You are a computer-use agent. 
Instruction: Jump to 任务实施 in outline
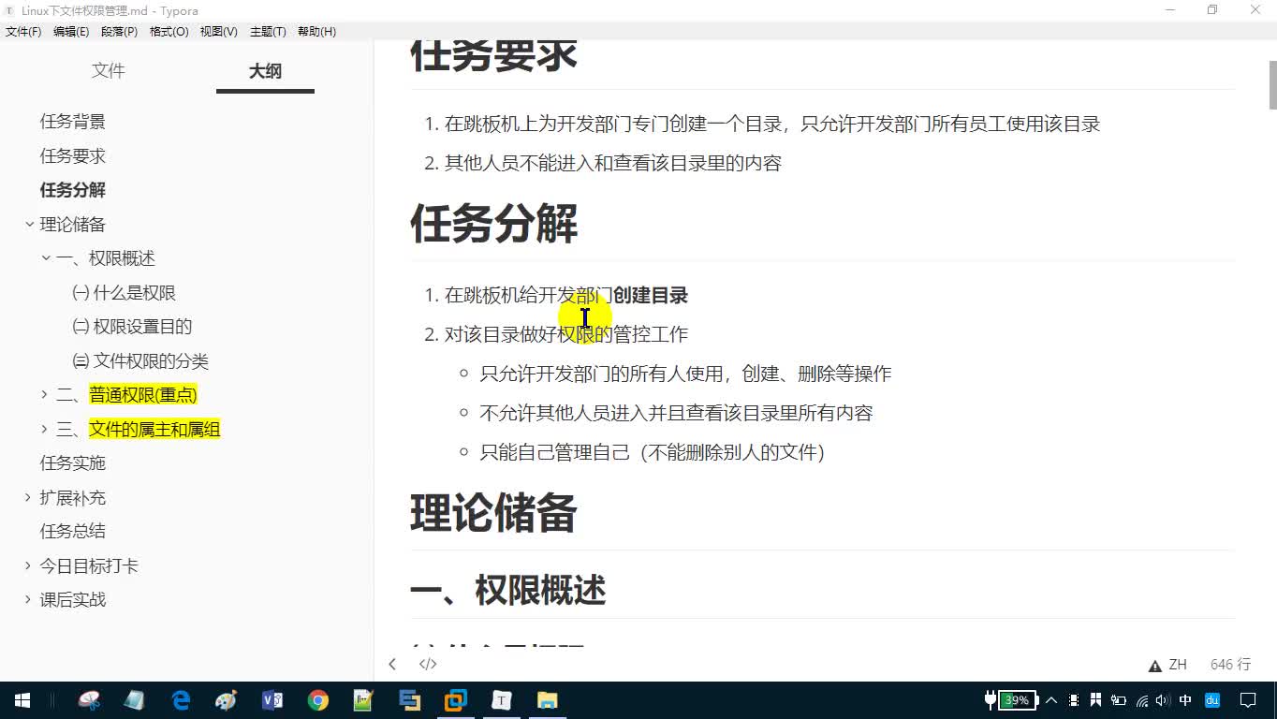pos(73,462)
